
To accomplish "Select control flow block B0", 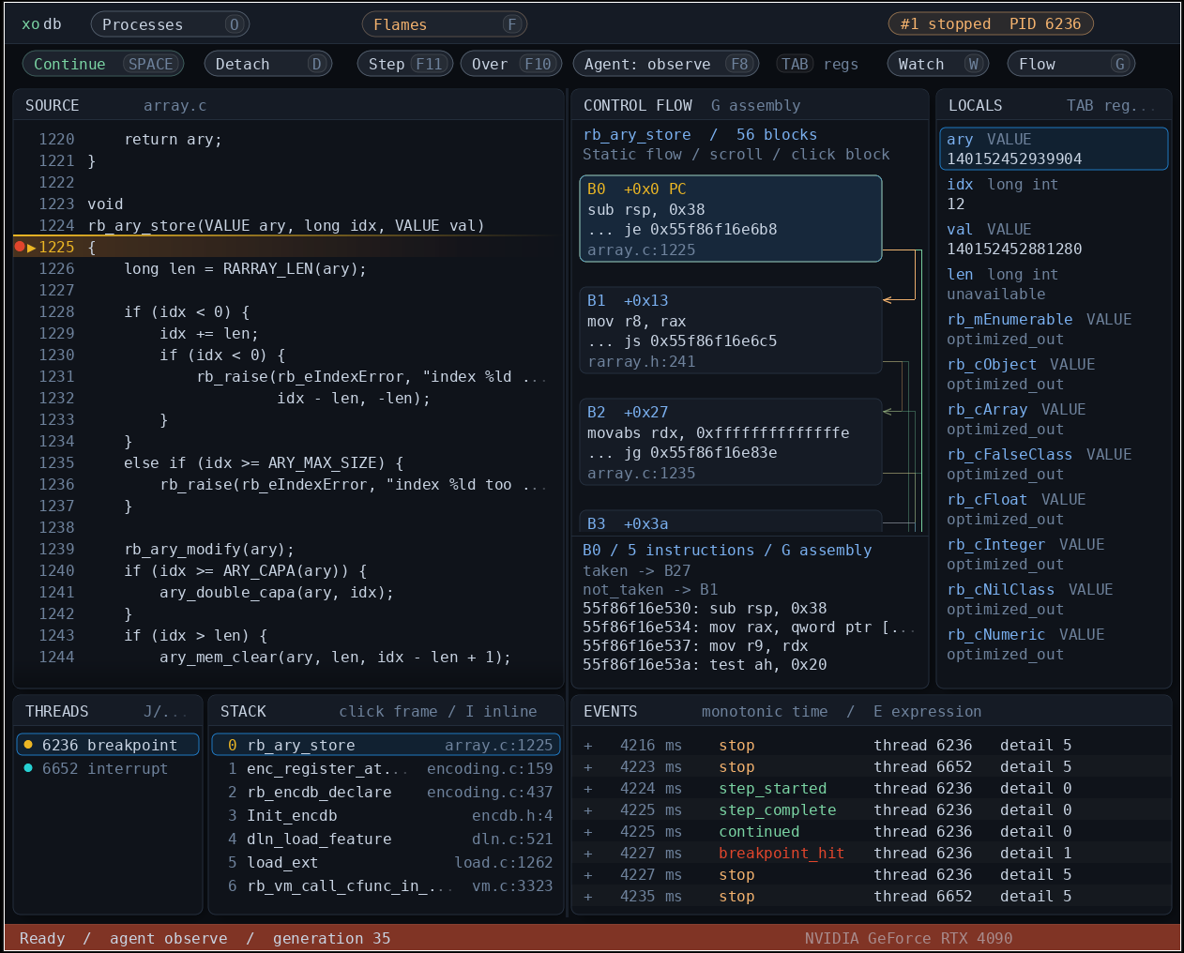I will click(x=731, y=219).
